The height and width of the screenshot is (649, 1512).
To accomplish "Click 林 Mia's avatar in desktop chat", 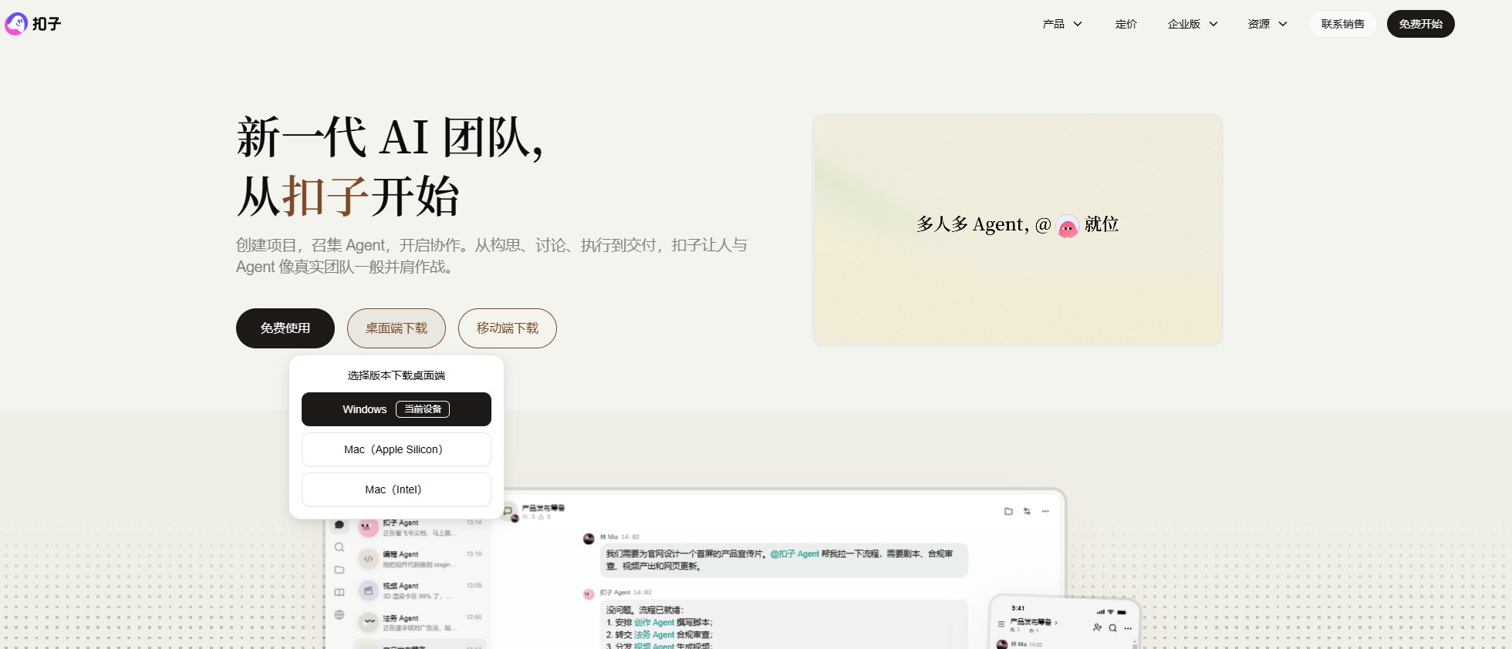I will pyautogui.click(x=589, y=538).
